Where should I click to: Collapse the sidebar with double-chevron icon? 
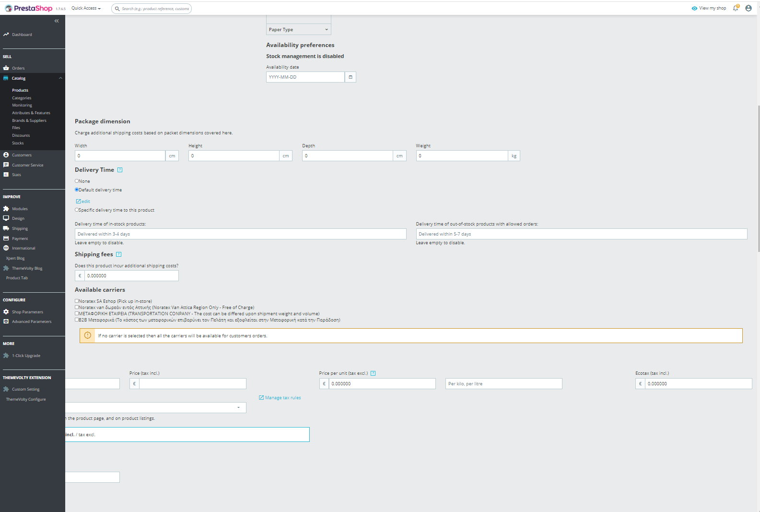(57, 21)
